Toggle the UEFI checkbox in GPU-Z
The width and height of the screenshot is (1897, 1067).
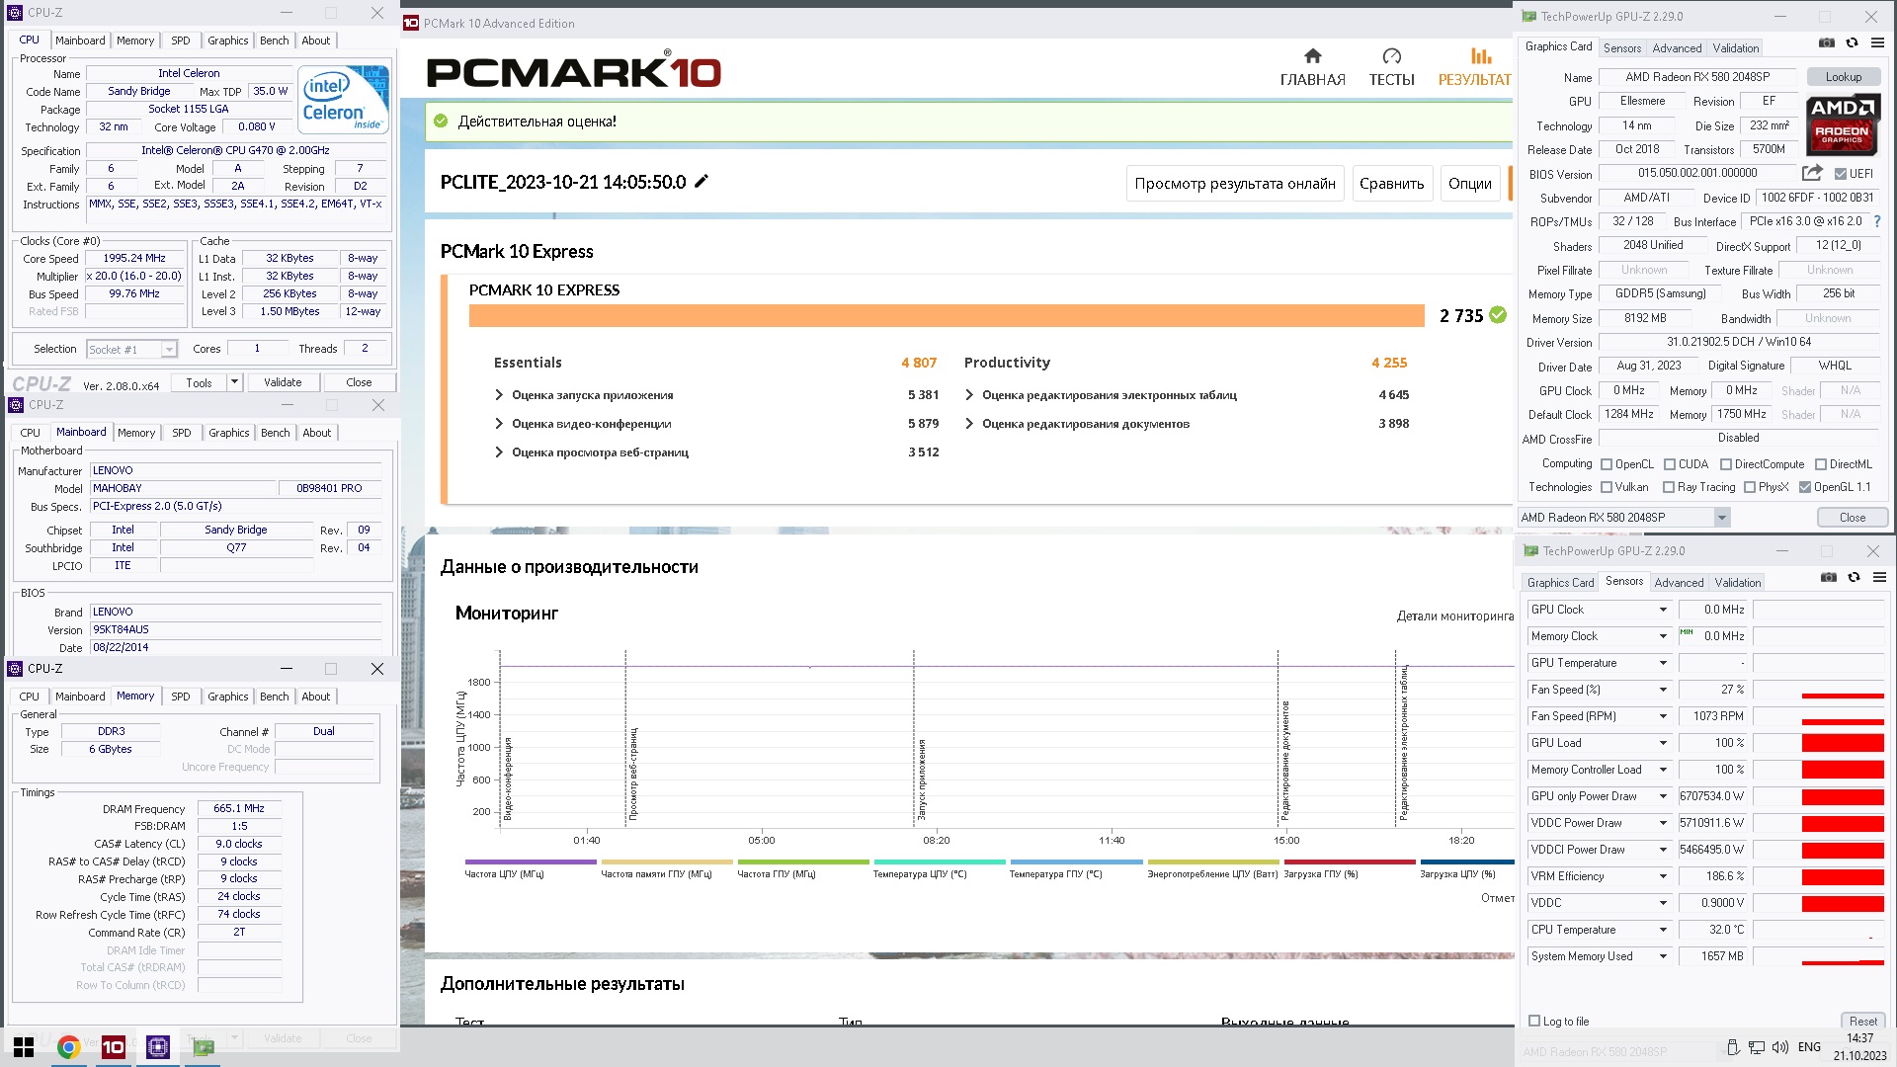pos(1841,174)
